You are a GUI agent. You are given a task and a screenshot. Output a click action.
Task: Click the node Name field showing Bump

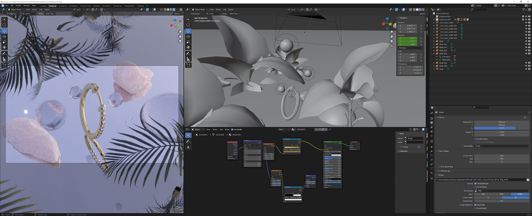click(x=413, y=138)
